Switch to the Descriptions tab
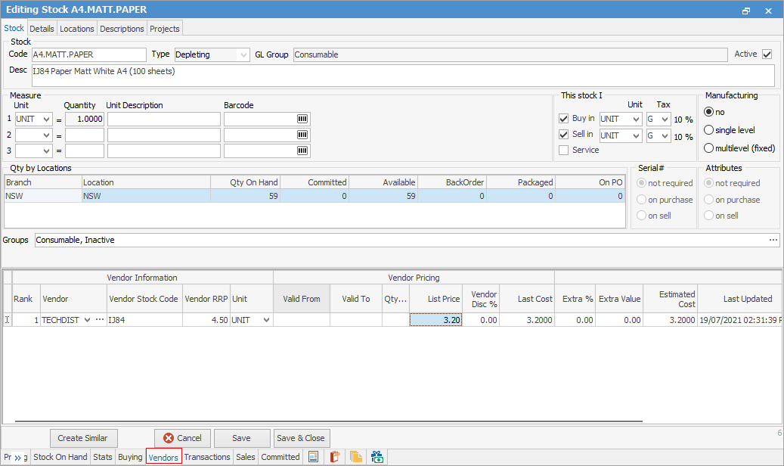This screenshot has width=784, height=466. click(121, 28)
